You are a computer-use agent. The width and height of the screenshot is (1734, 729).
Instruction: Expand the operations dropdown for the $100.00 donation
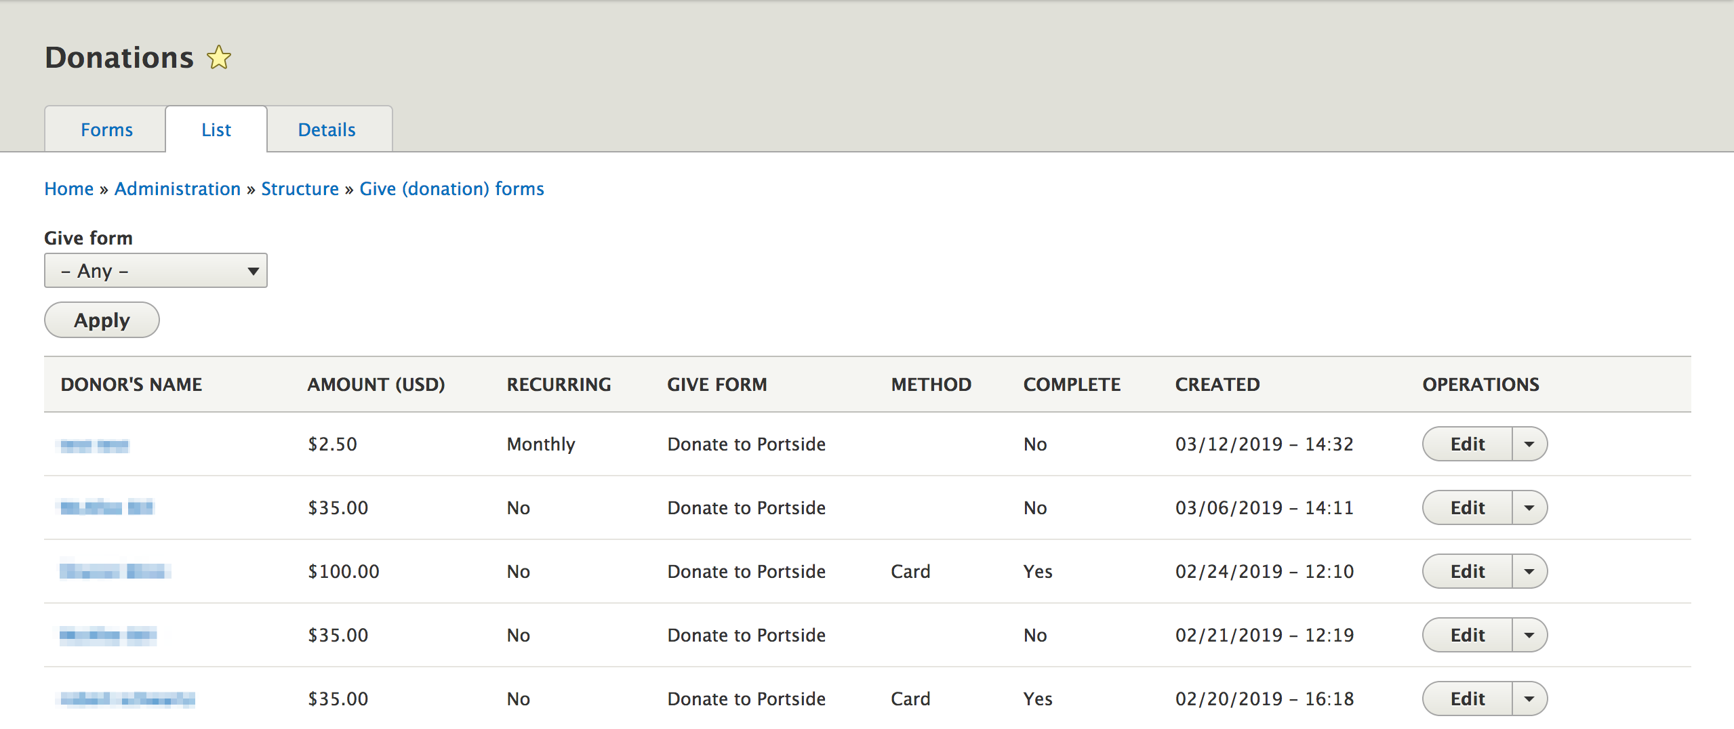[x=1530, y=571]
